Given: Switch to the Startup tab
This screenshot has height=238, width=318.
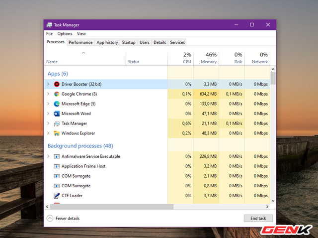Looking at the screenshot, I should [x=129, y=42].
